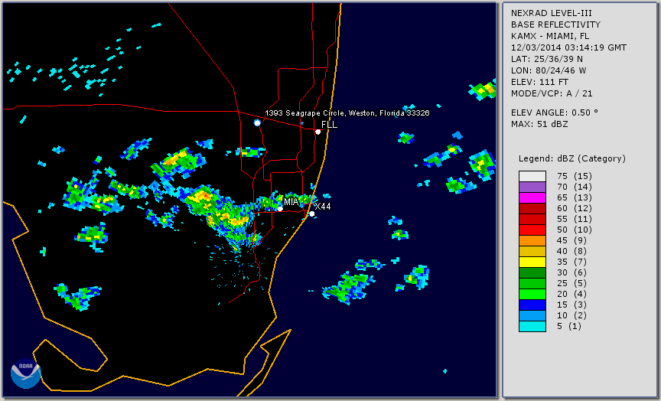Click the 'Legend: dBZ (Category)' heading

point(572,158)
